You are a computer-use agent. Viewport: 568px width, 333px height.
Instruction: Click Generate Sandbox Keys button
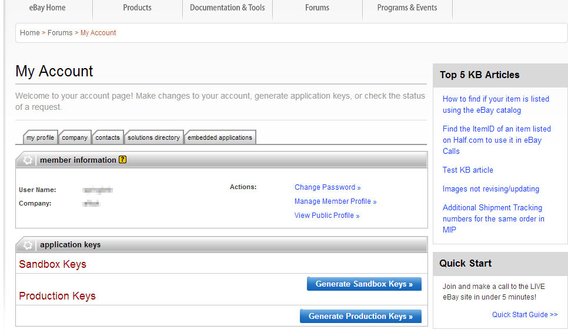tap(364, 284)
